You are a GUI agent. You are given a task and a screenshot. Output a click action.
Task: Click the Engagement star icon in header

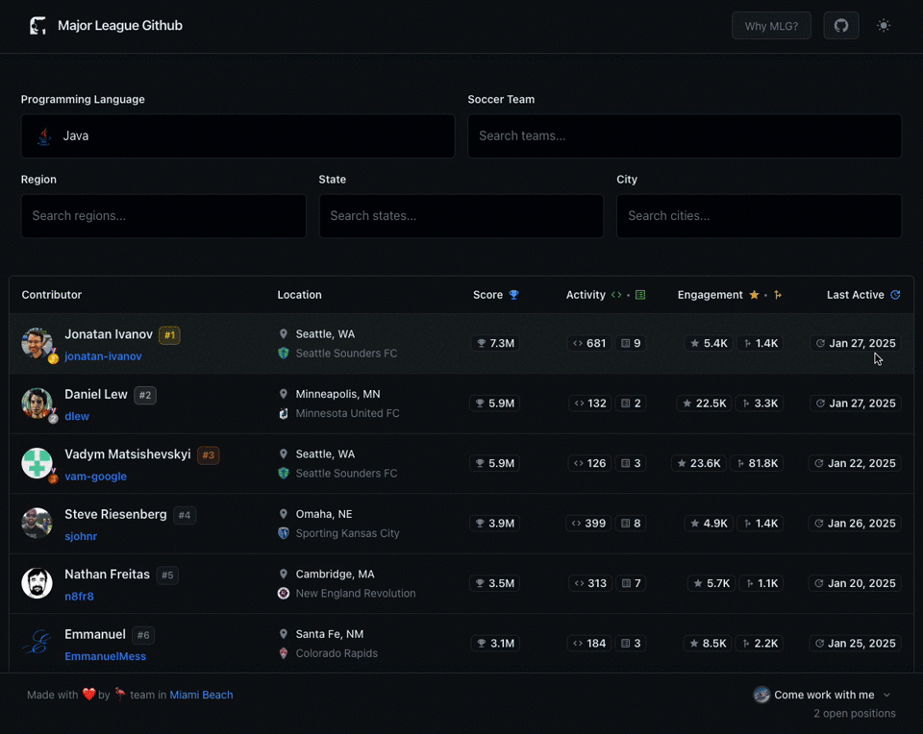(x=754, y=295)
